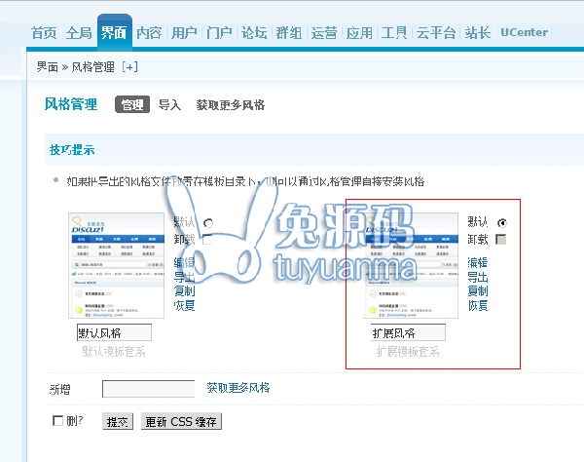Select 默认 radio for 默认风格
This screenshot has height=462, width=584.
click(x=208, y=223)
